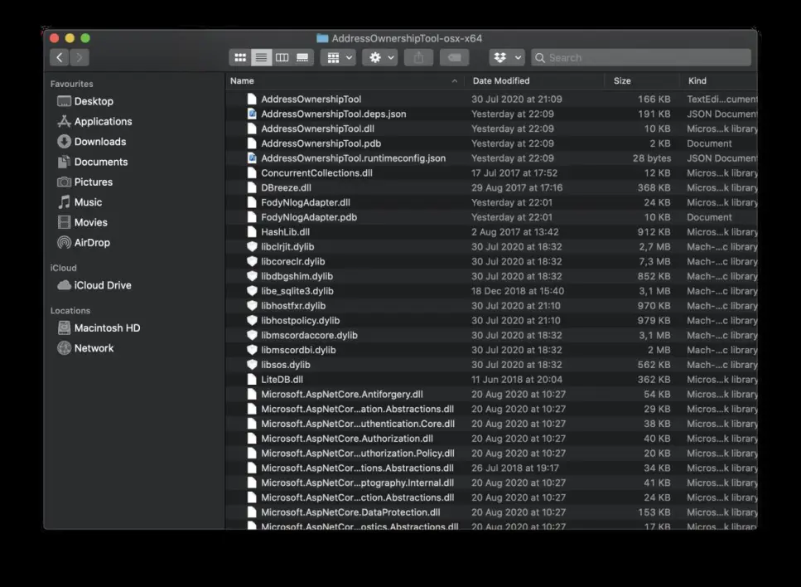Viewport: 801px width, 587px height.
Task: Open iCloud Drive in the sidebar
Action: click(x=94, y=285)
